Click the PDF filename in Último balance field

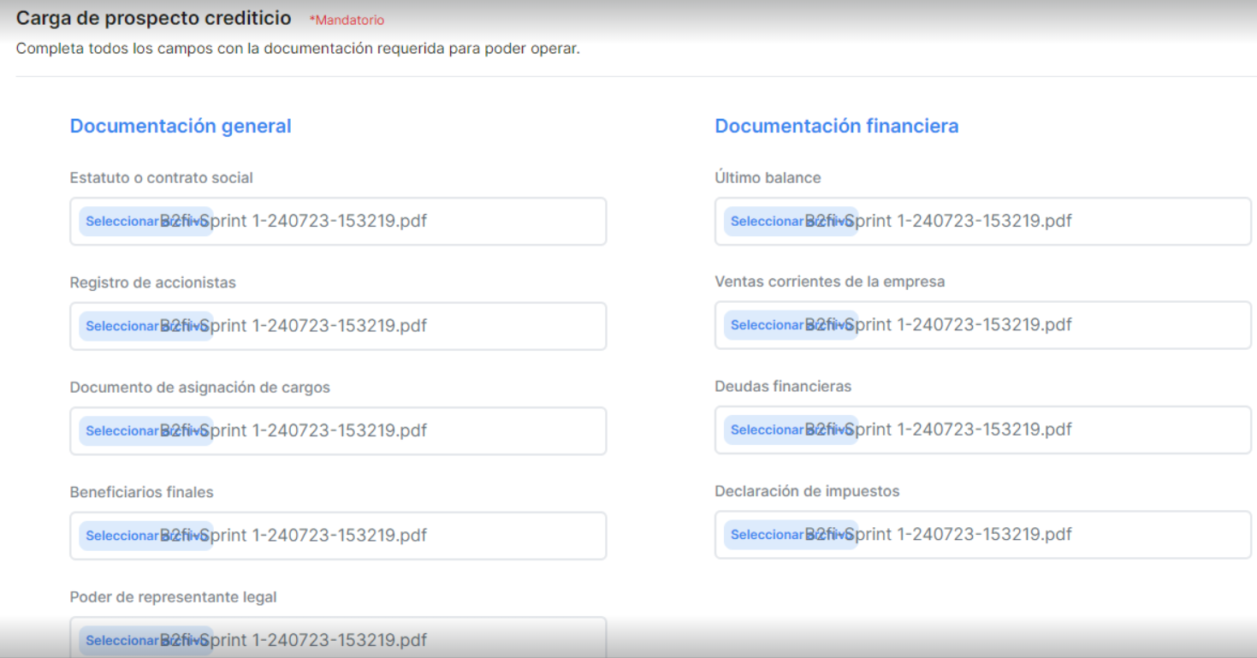click(962, 222)
